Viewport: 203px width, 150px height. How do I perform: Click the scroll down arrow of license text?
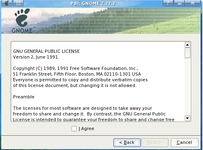(188, 118)
